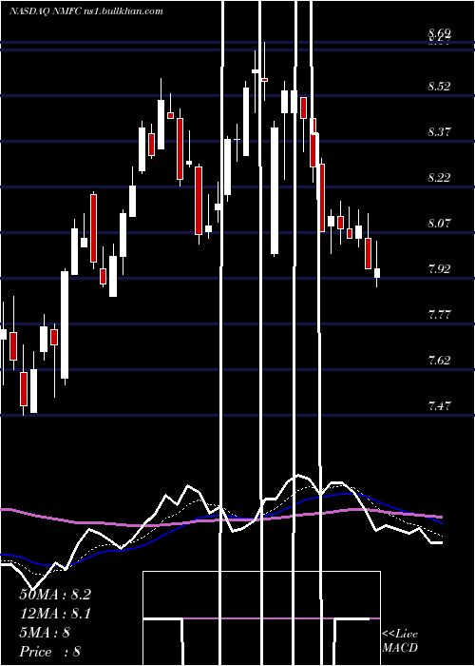Select the 12MA : 8.1 readout

[x=55, y=614]
